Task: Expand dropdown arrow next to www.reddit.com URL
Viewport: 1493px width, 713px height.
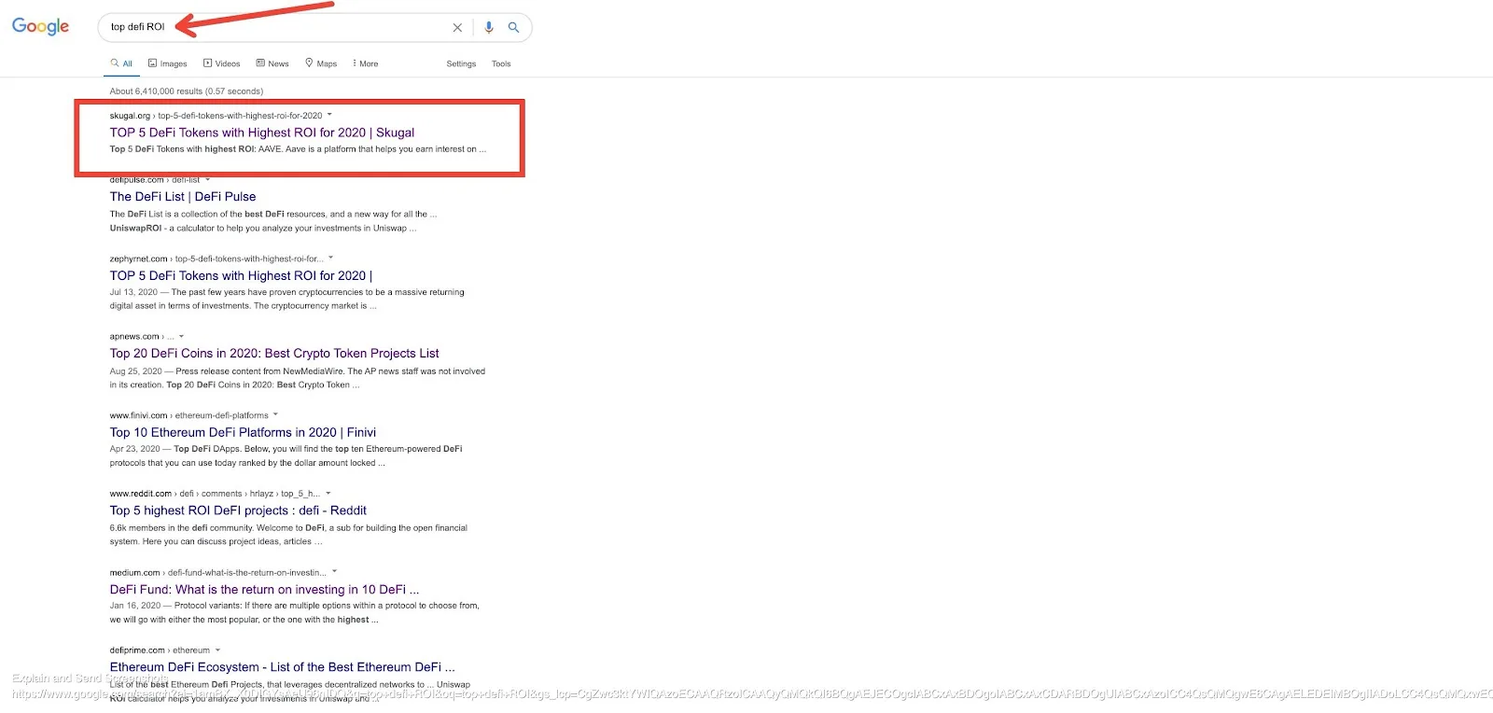Action: [328, 493]
